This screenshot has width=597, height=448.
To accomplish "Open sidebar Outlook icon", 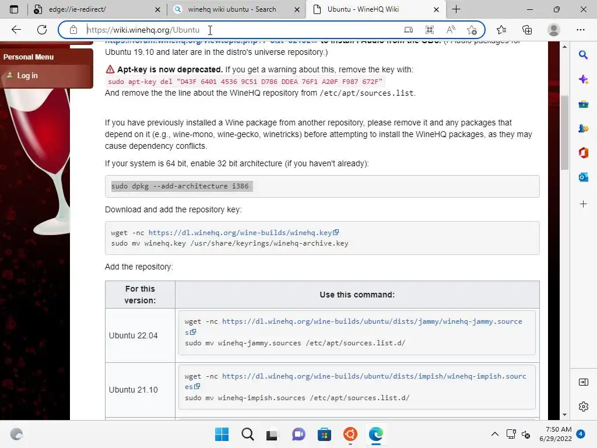I will [583, 177].
